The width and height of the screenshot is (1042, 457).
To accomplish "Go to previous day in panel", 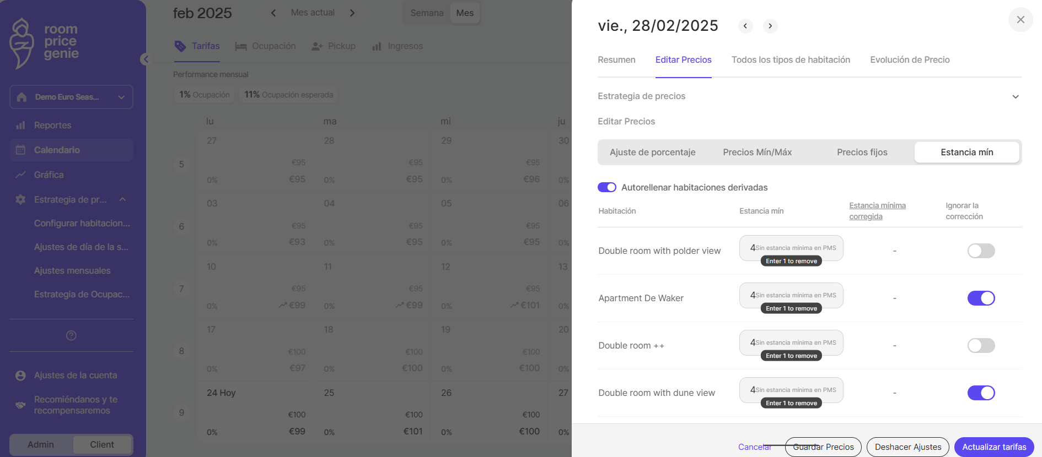I will (x=745, y=26).
